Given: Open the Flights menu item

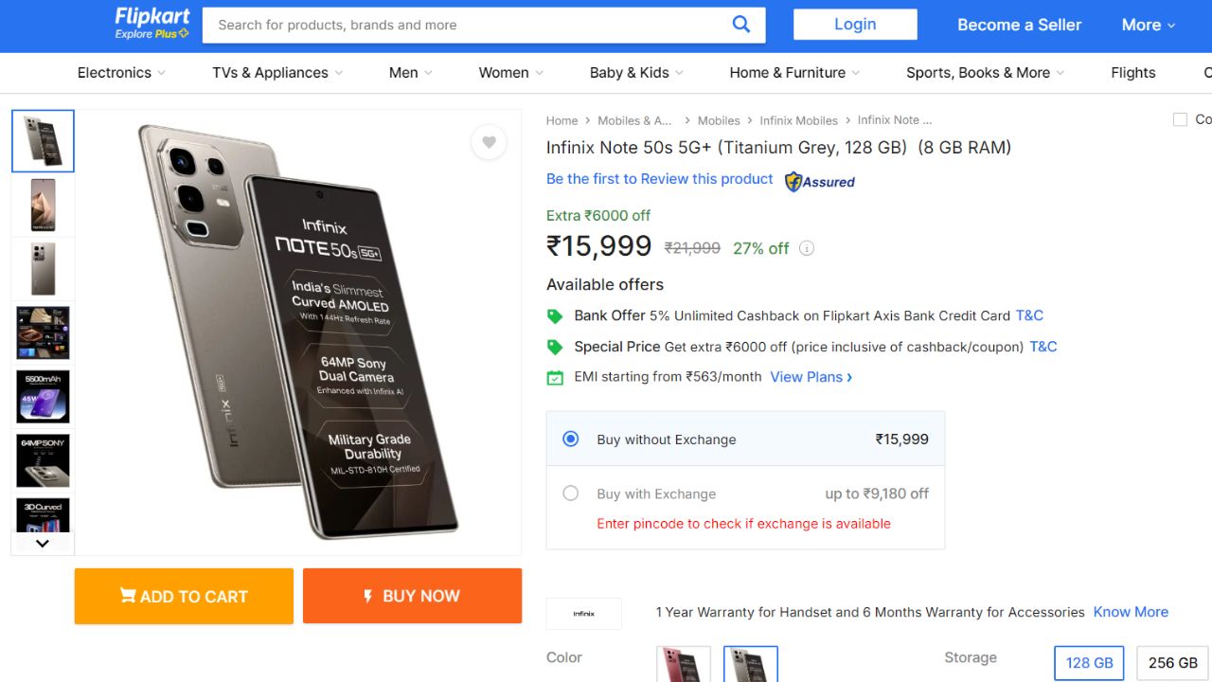Looking at the screenshot, I should point(1132,73).
